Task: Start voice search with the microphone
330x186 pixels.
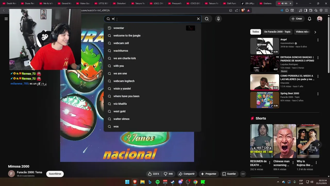Action: click(218, 19)
